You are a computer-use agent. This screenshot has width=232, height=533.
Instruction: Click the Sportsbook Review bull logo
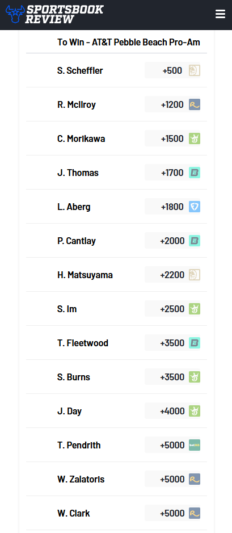15,14
